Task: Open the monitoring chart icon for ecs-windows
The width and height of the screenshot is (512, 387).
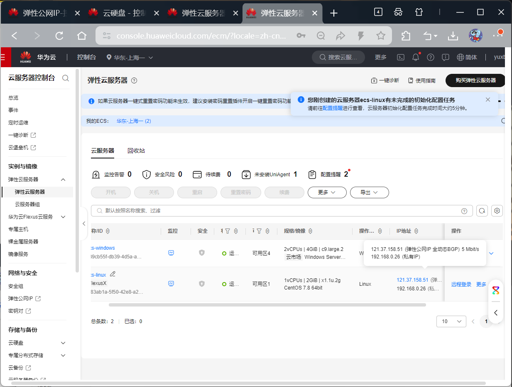Action: click(171, 253)
